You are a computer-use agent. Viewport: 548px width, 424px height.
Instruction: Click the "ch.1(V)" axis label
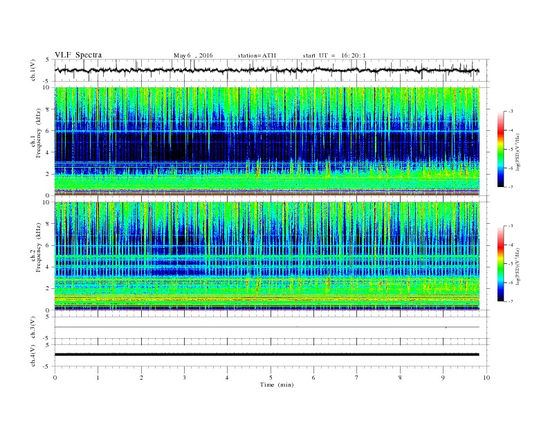point(33,71)
